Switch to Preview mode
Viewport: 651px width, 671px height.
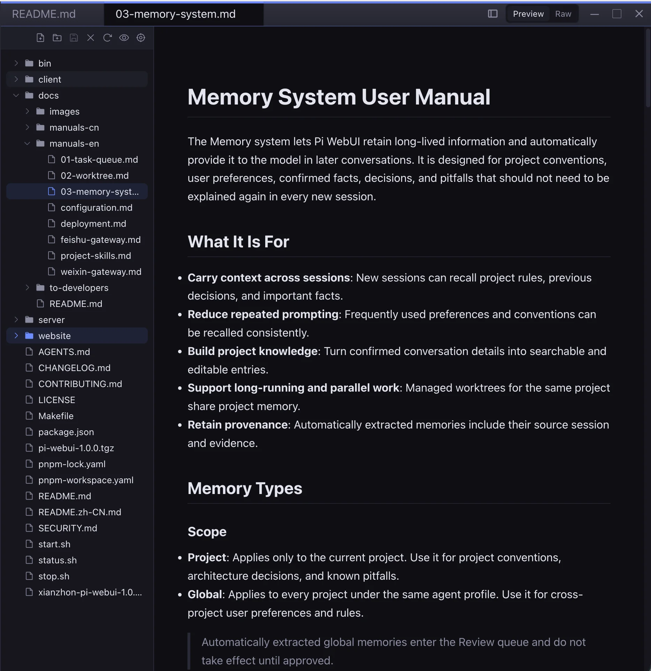[x=528, y=14]
